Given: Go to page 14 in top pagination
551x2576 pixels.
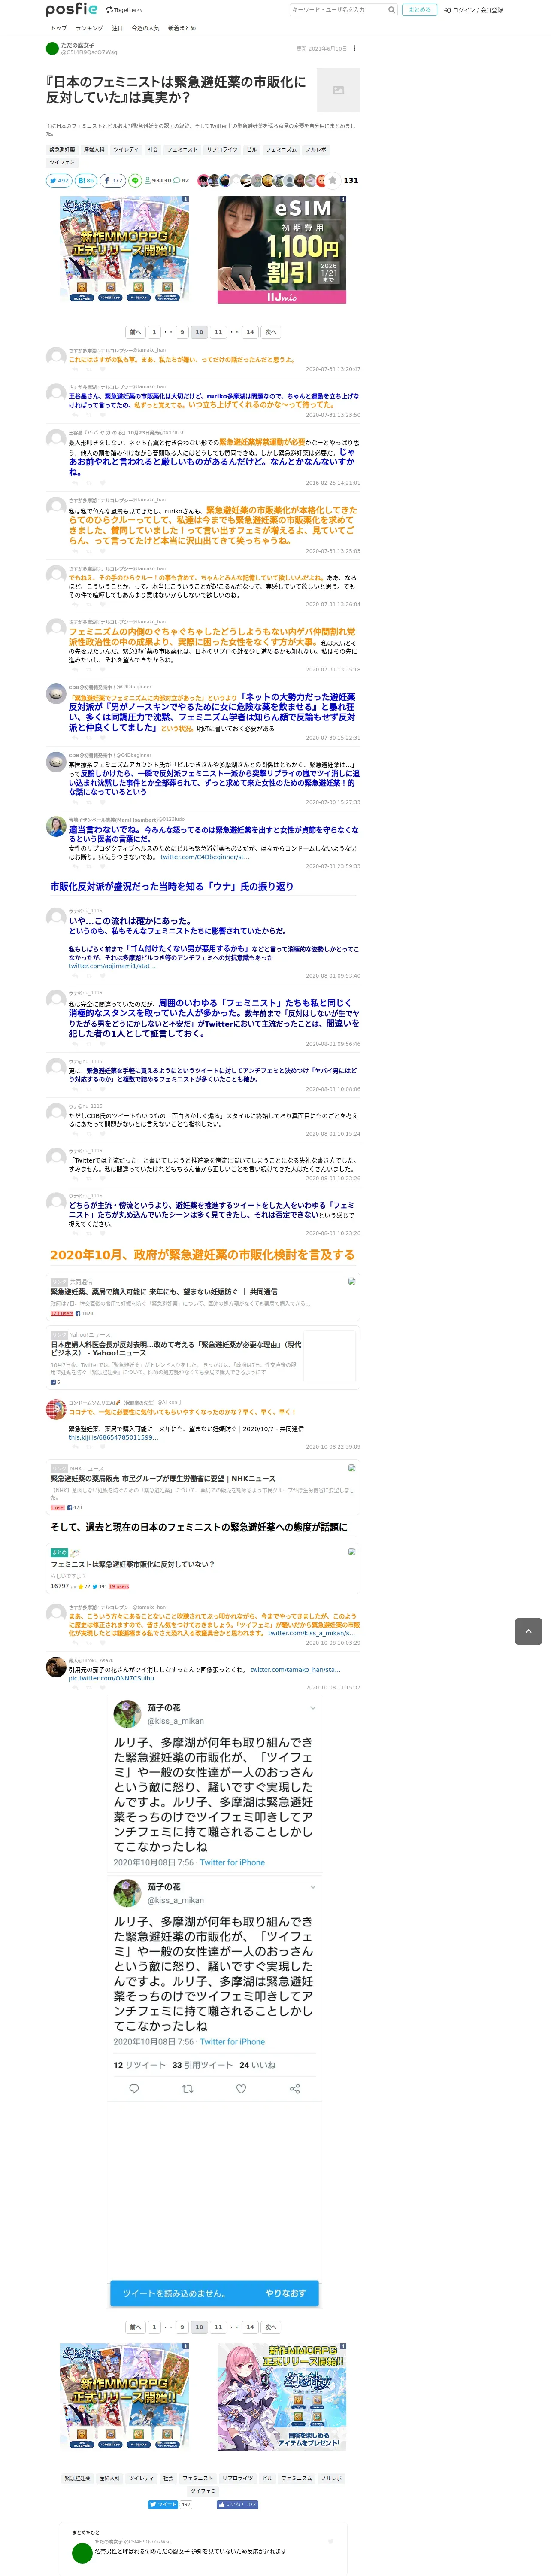Looking at the screenshot, I should 250,332.
